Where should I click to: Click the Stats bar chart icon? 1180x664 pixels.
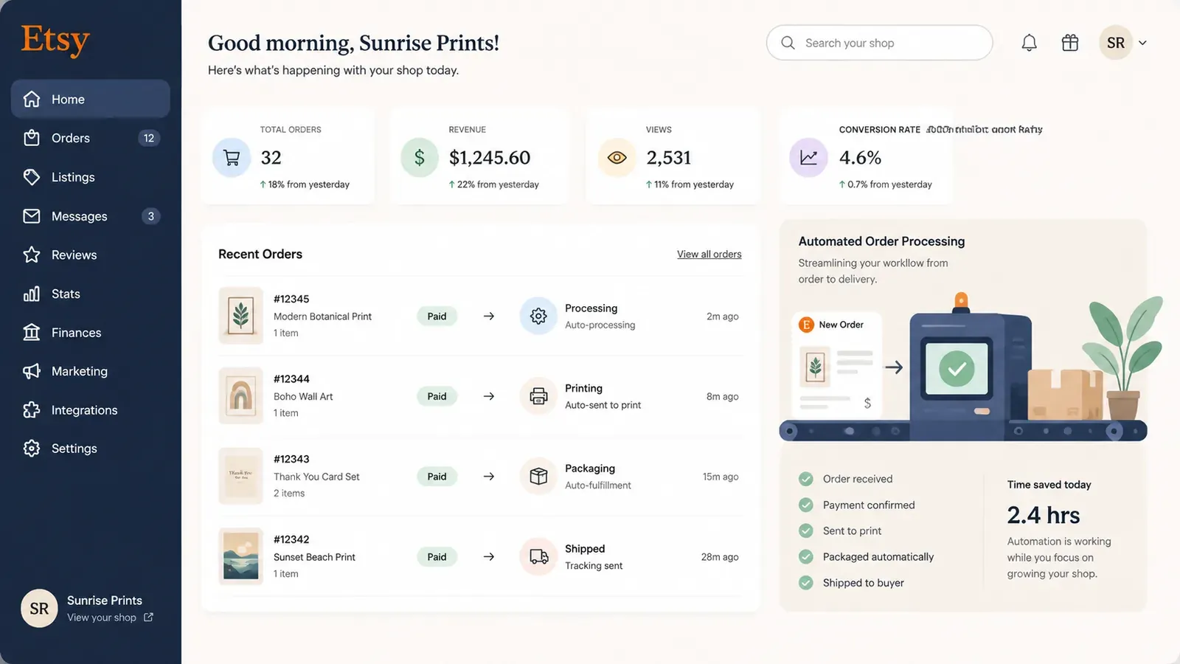coord(32,294)
